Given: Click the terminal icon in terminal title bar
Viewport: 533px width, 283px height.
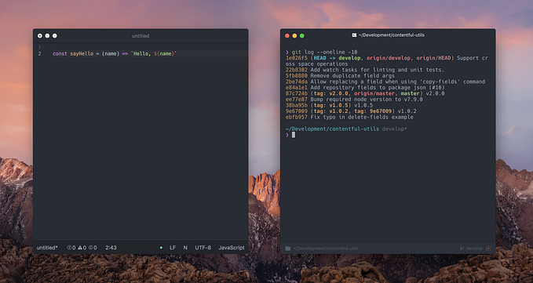Looking at the screenshot, I should 354,35.
